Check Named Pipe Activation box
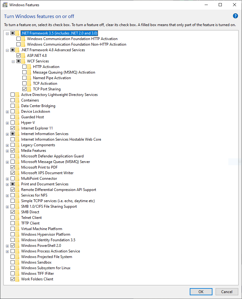The width and height of the screenshot is (242, 299). click(25, 78)
